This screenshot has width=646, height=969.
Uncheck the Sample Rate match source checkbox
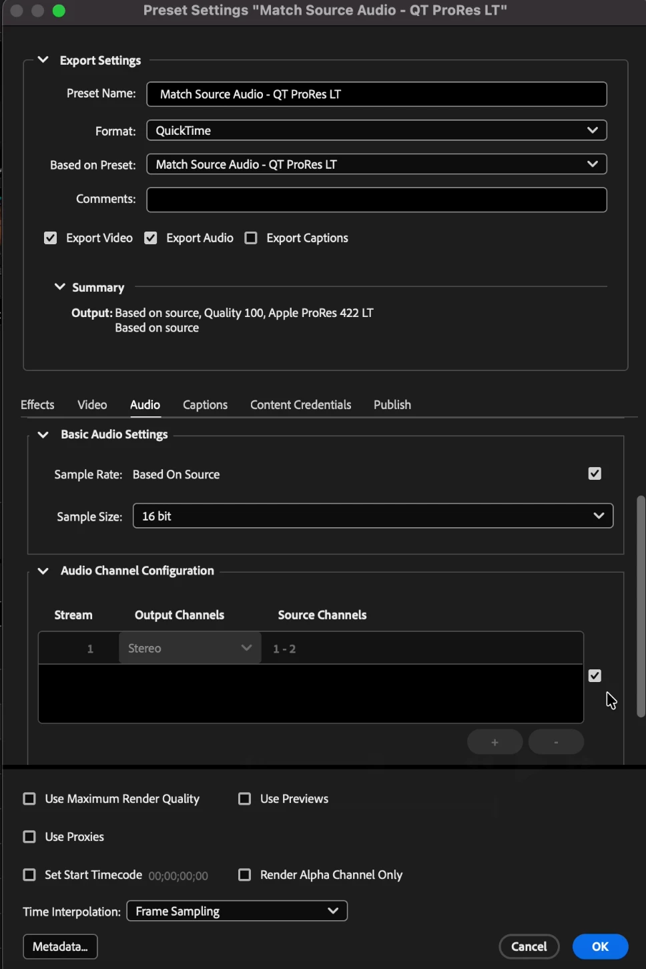point(595,474)
